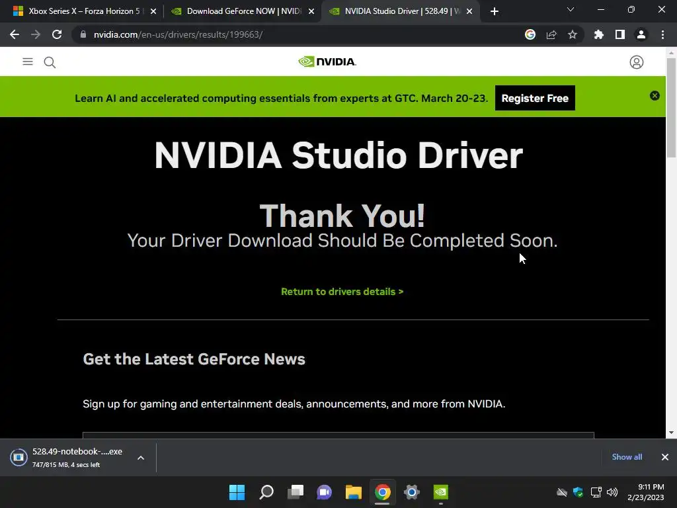
Task: Click the page vertical scrollbar thumb
Action: coord(671,108)
